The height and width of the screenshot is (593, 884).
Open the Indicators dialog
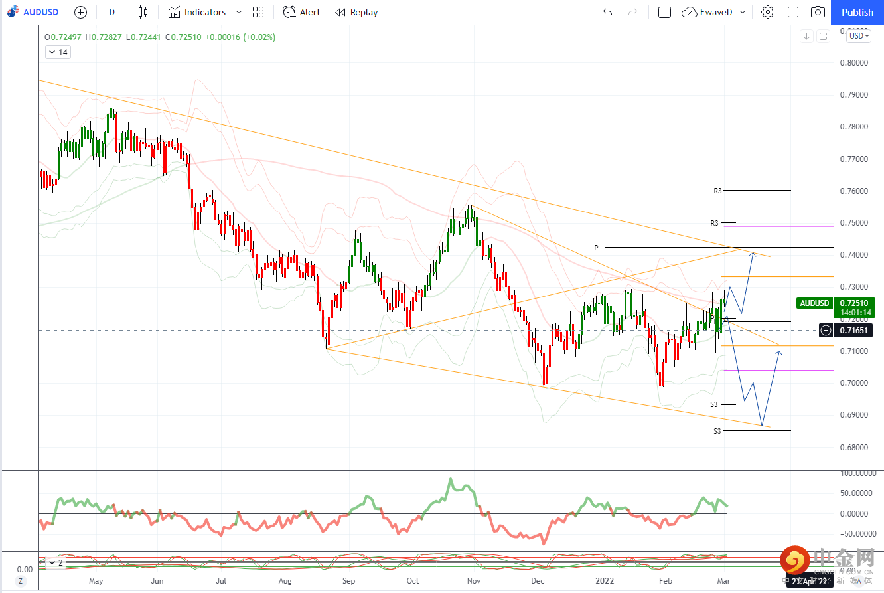tap(196, 12)
